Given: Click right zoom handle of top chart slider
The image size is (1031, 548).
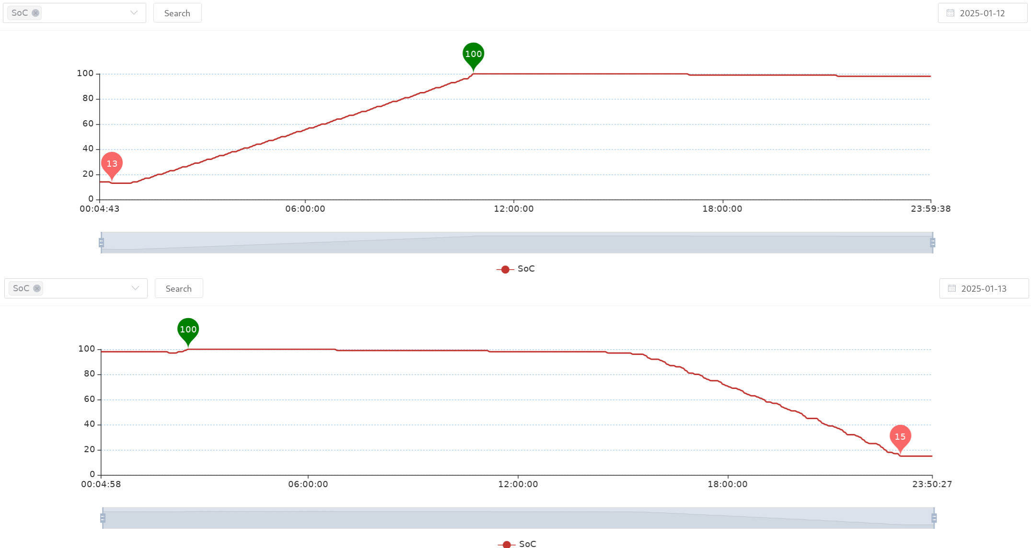Looking at the screenshot, I should 932,243.
